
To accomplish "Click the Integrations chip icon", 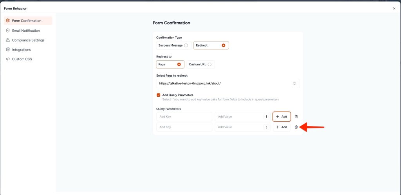I will click(8, 50).
